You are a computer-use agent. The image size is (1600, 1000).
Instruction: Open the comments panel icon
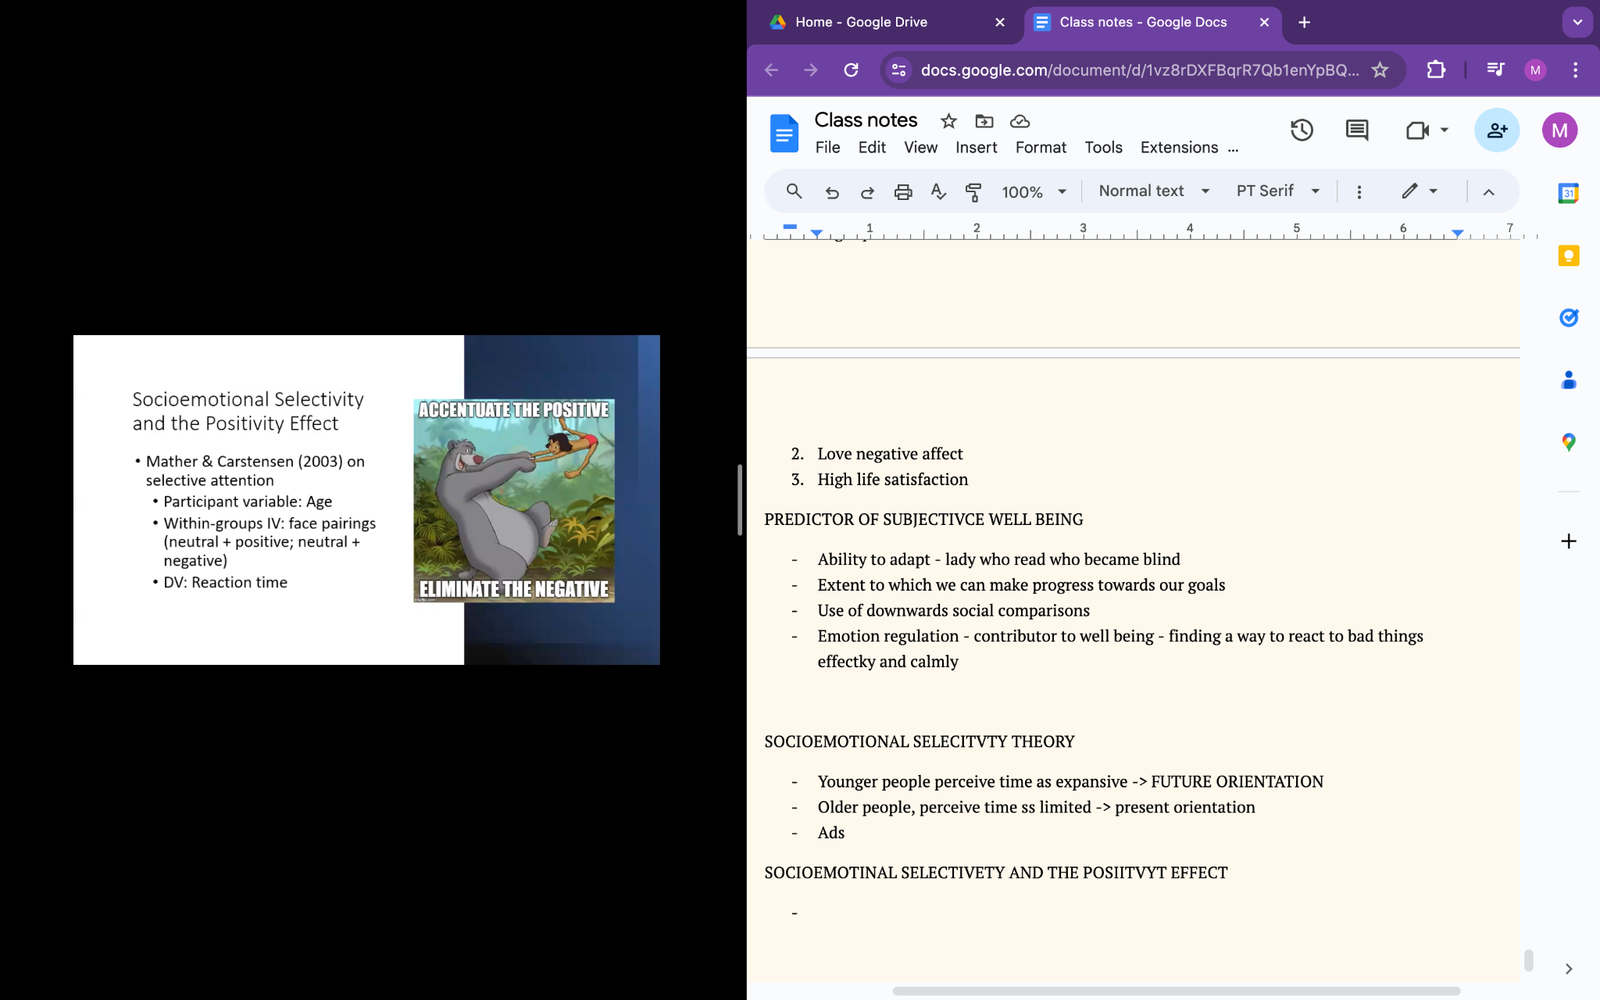(x=1357, y=130)
